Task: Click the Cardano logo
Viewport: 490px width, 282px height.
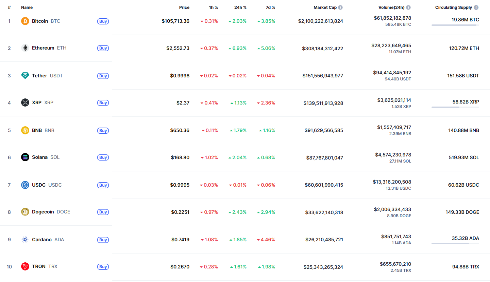Action: coord(25,240)
